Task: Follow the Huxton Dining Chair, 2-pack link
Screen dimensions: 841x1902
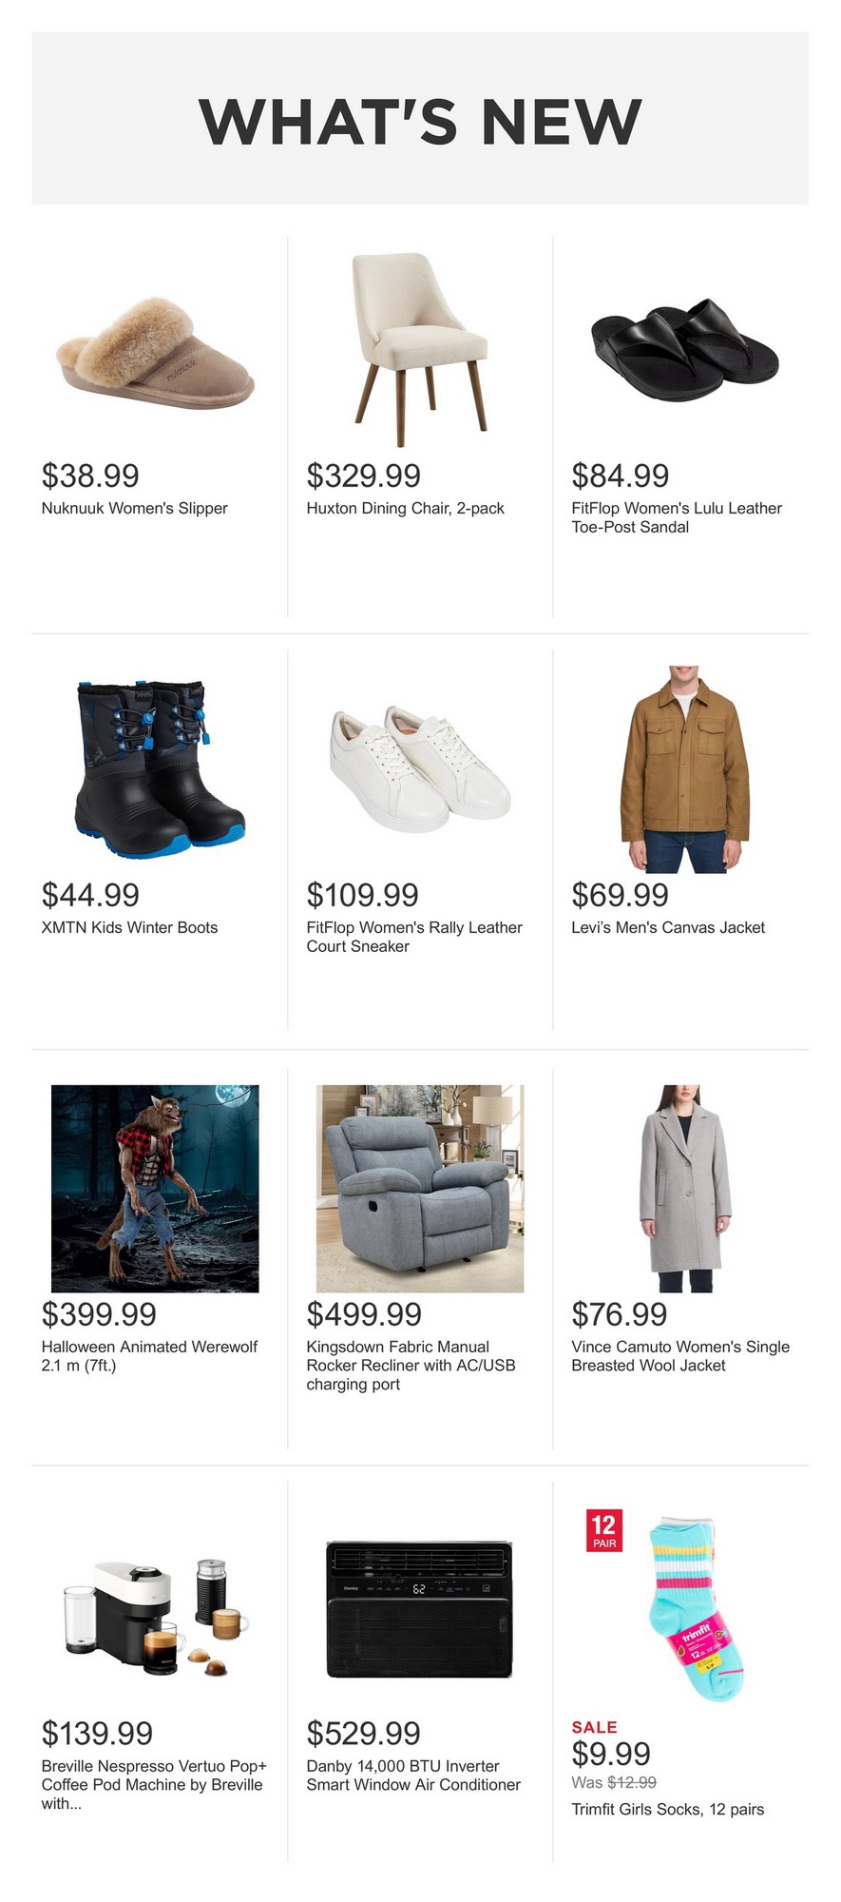Action: pos(405,508)
